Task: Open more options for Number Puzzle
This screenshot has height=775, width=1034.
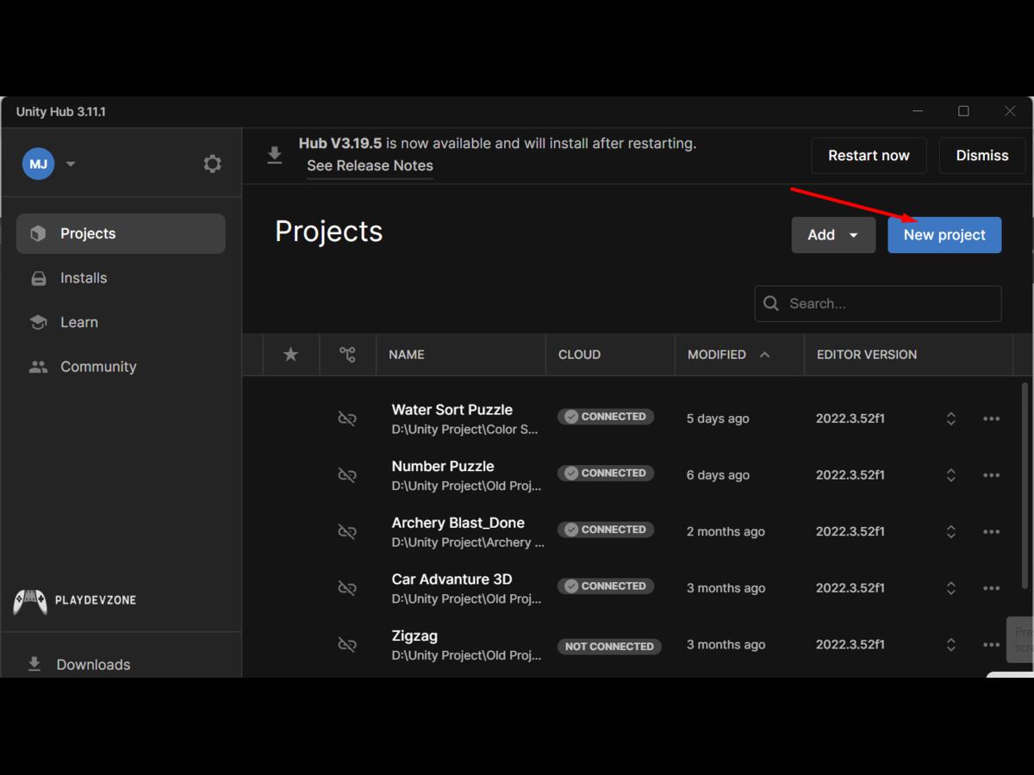Action: coord(991,474)
